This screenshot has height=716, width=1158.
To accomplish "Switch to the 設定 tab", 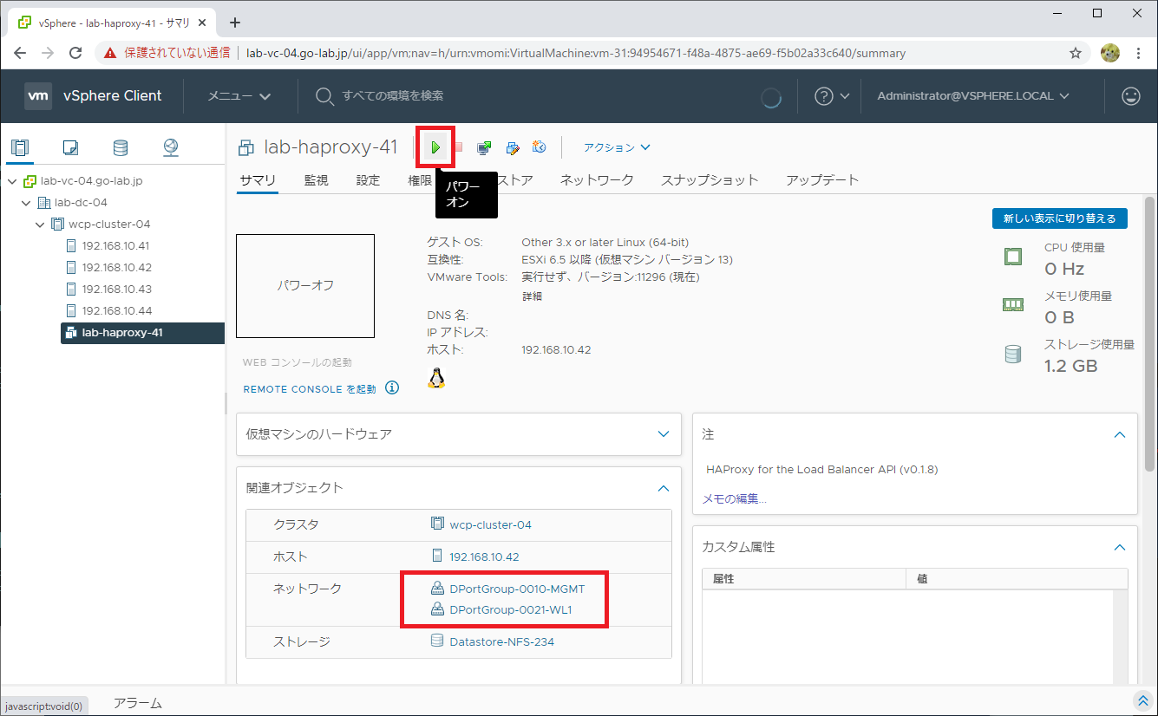I will pos(368,180).
